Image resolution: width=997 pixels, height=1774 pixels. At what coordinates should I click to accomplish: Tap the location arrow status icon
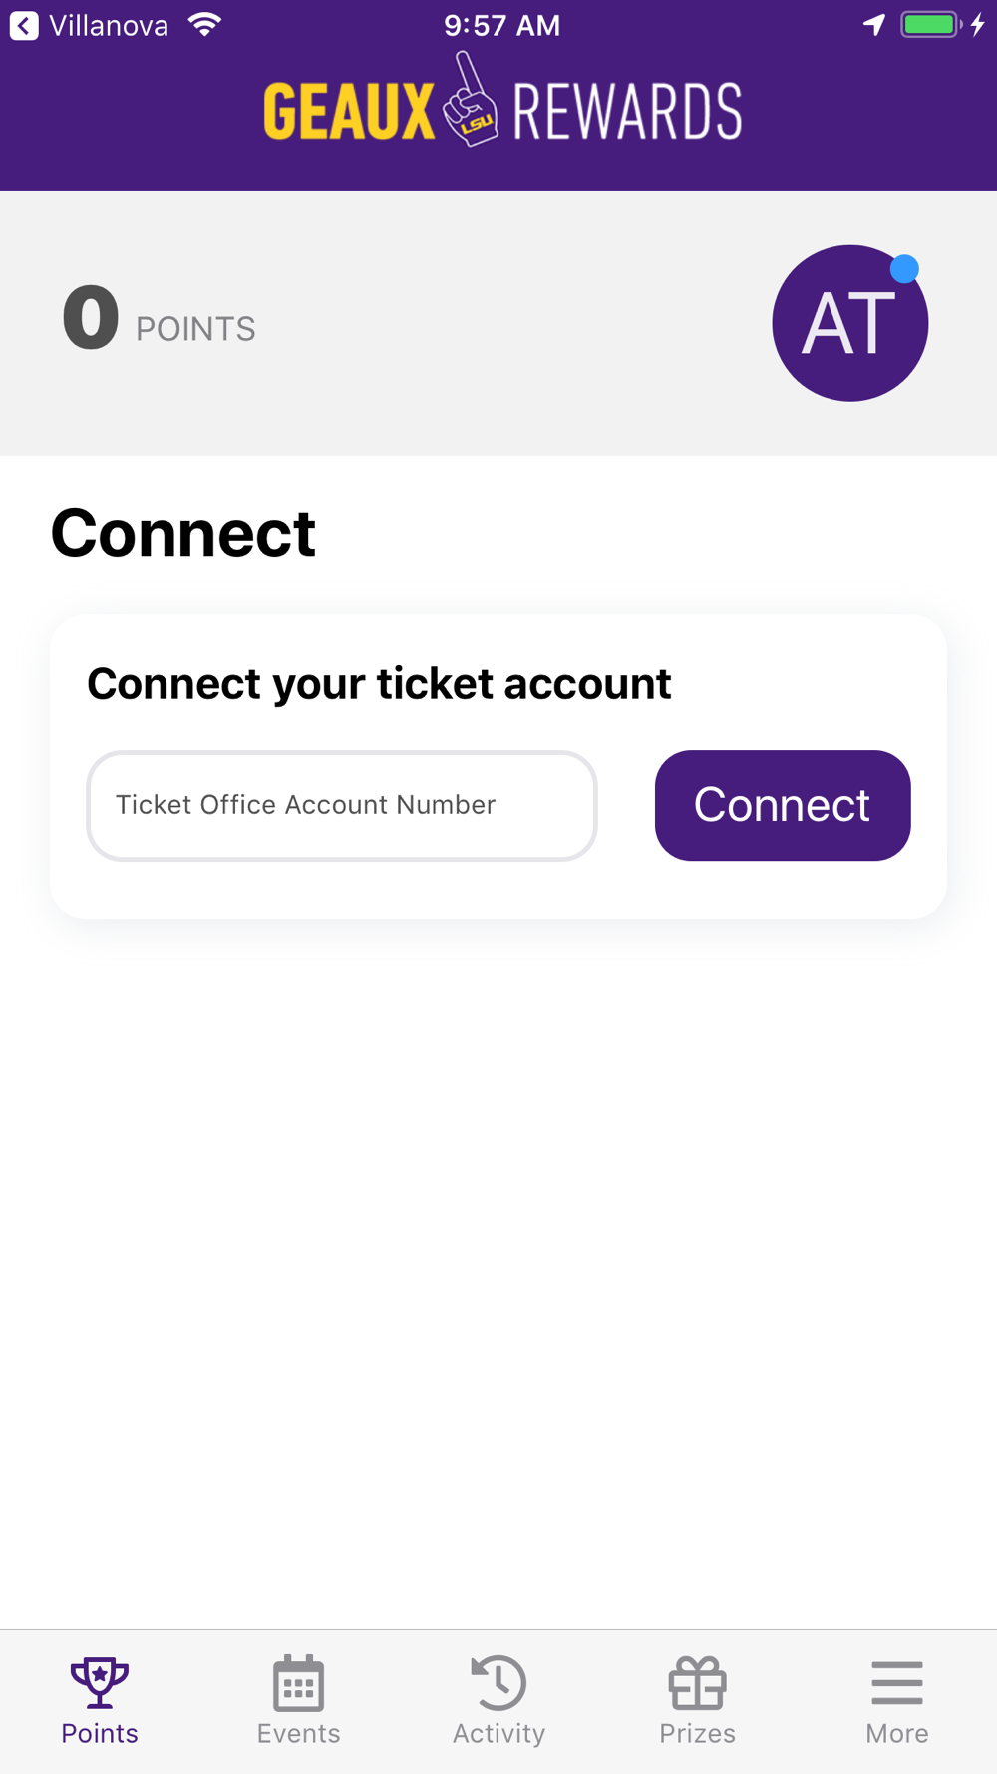874,25
